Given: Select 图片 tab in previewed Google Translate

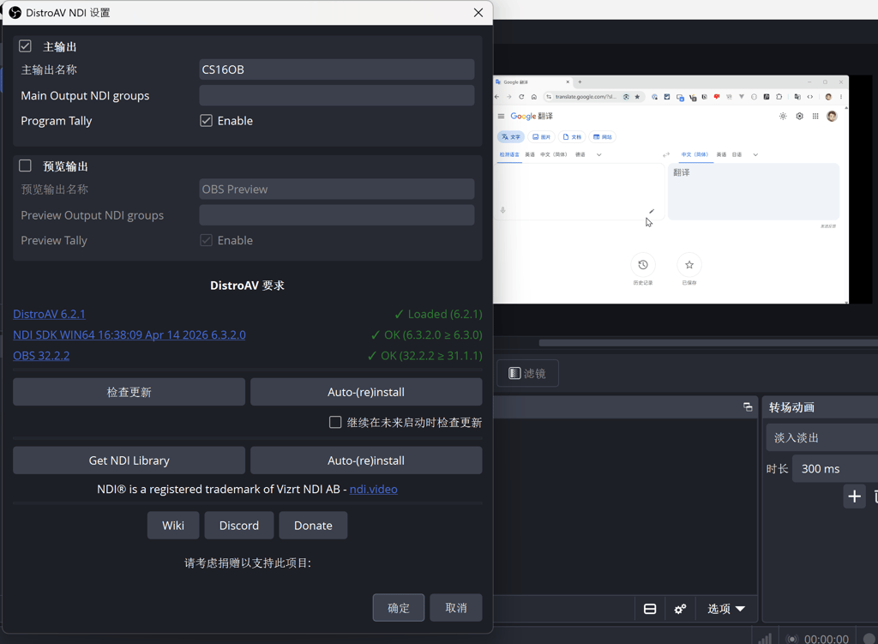Looking at the screenshot, I should [541, 136].
